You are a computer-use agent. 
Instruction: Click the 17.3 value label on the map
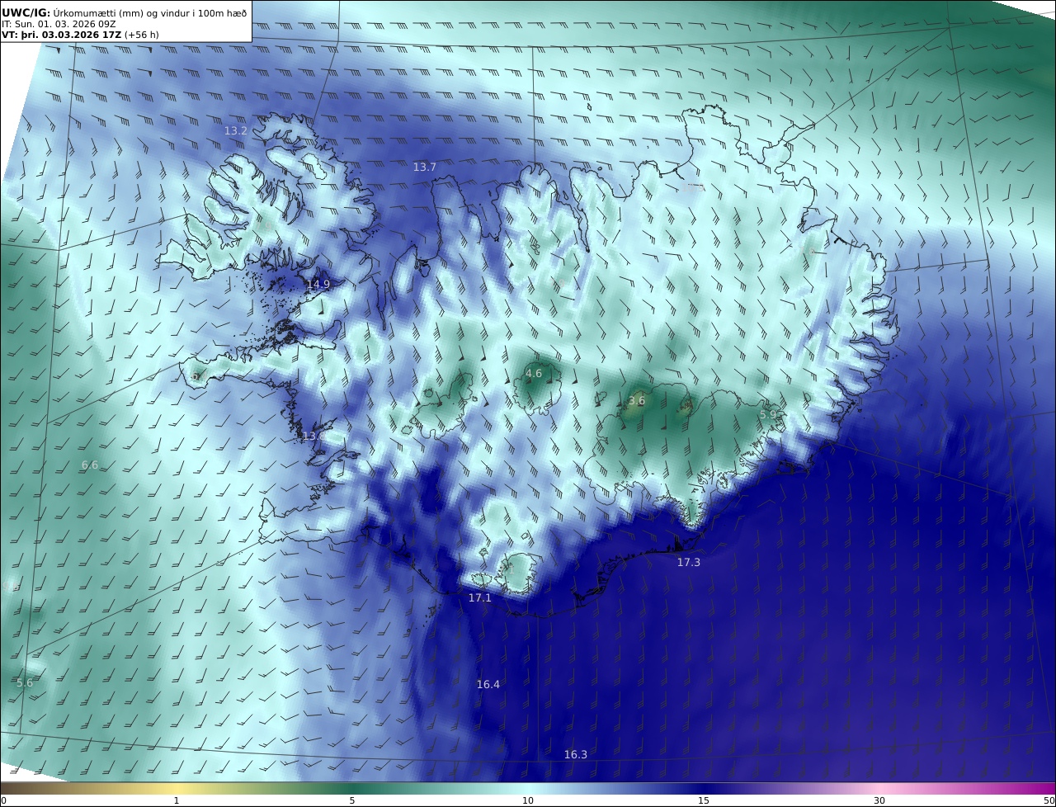click(x=688, y=562)
